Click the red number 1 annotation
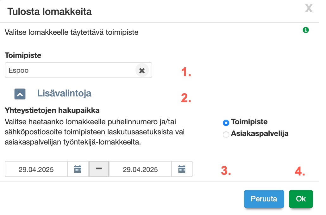The height and width of the screenshot is (215, 326). click(x=186, y=73)
